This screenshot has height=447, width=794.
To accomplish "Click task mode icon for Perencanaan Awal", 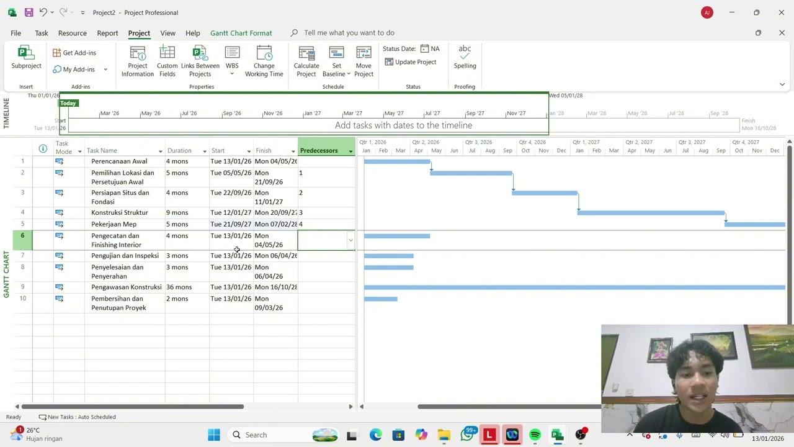I will coord(59,161).
